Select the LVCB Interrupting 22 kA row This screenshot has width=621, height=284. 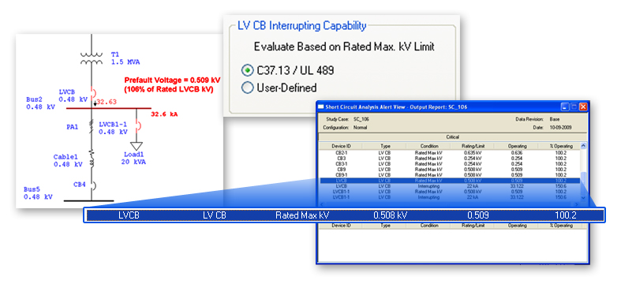[450, 185]
